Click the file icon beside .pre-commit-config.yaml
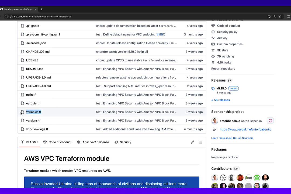Viewport: 291px width, 194px height. pyautogui.click(x=22, y=34)
